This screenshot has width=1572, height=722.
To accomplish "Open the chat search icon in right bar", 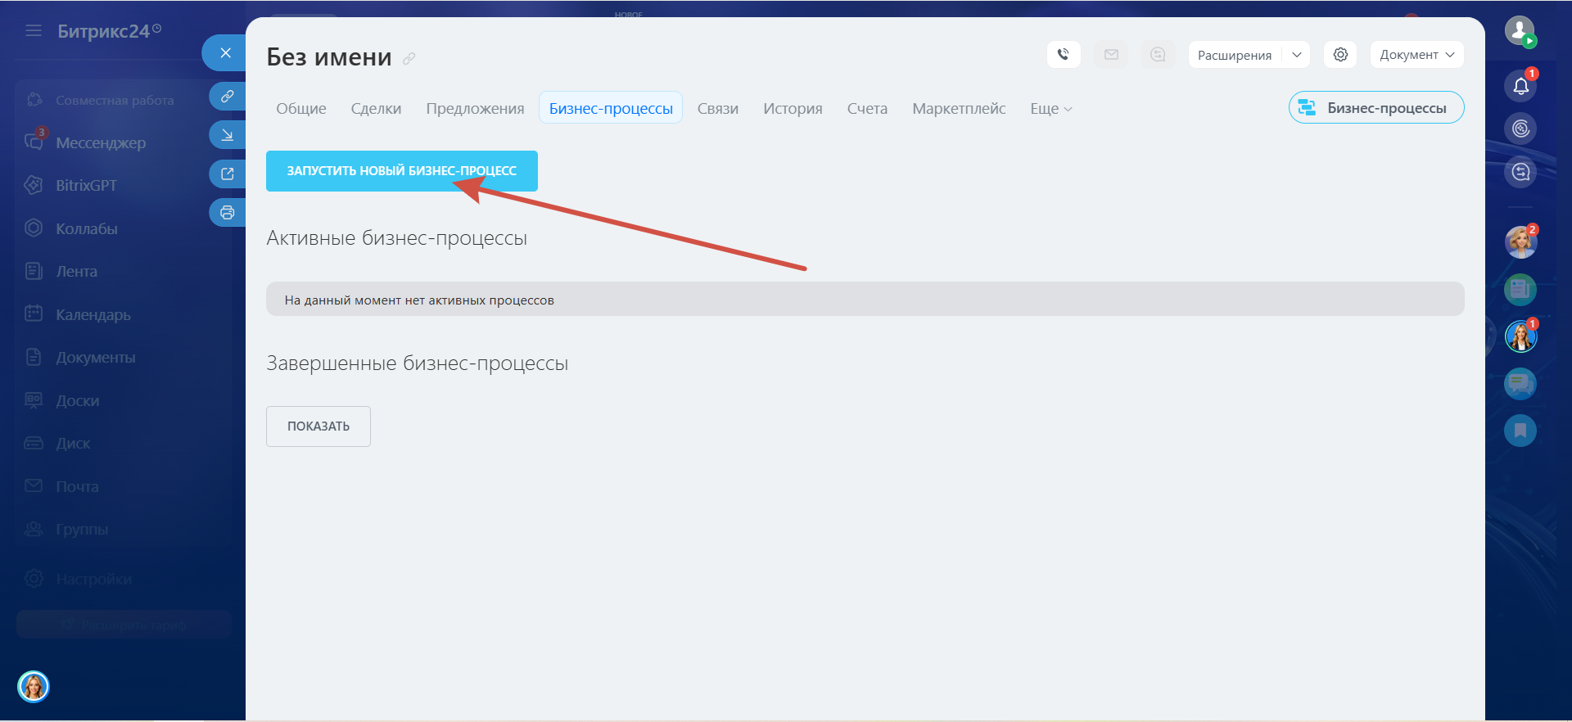I will pos(1520,172).
